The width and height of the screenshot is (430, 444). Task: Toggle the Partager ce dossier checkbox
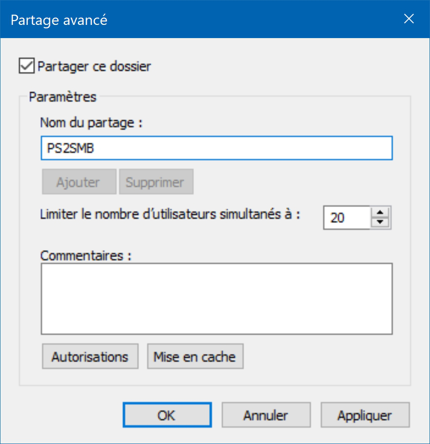coord(26,65)
